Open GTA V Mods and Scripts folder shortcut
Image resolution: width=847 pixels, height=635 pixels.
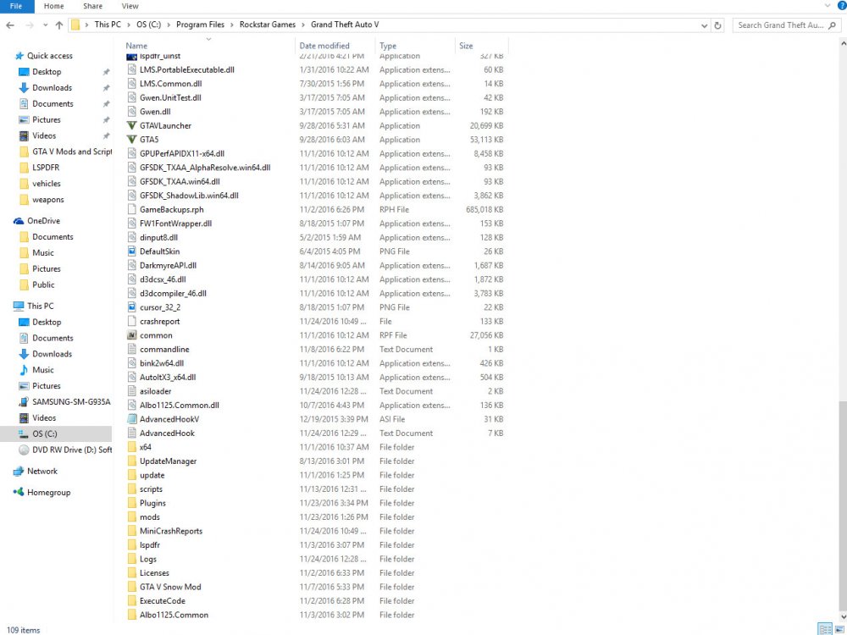click(x=72, y=152)
